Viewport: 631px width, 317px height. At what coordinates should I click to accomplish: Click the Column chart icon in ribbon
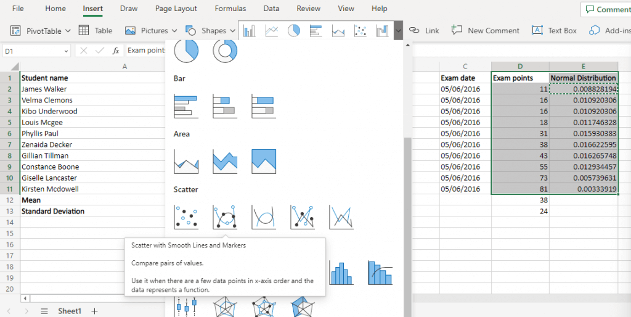[x=250, y=30]
